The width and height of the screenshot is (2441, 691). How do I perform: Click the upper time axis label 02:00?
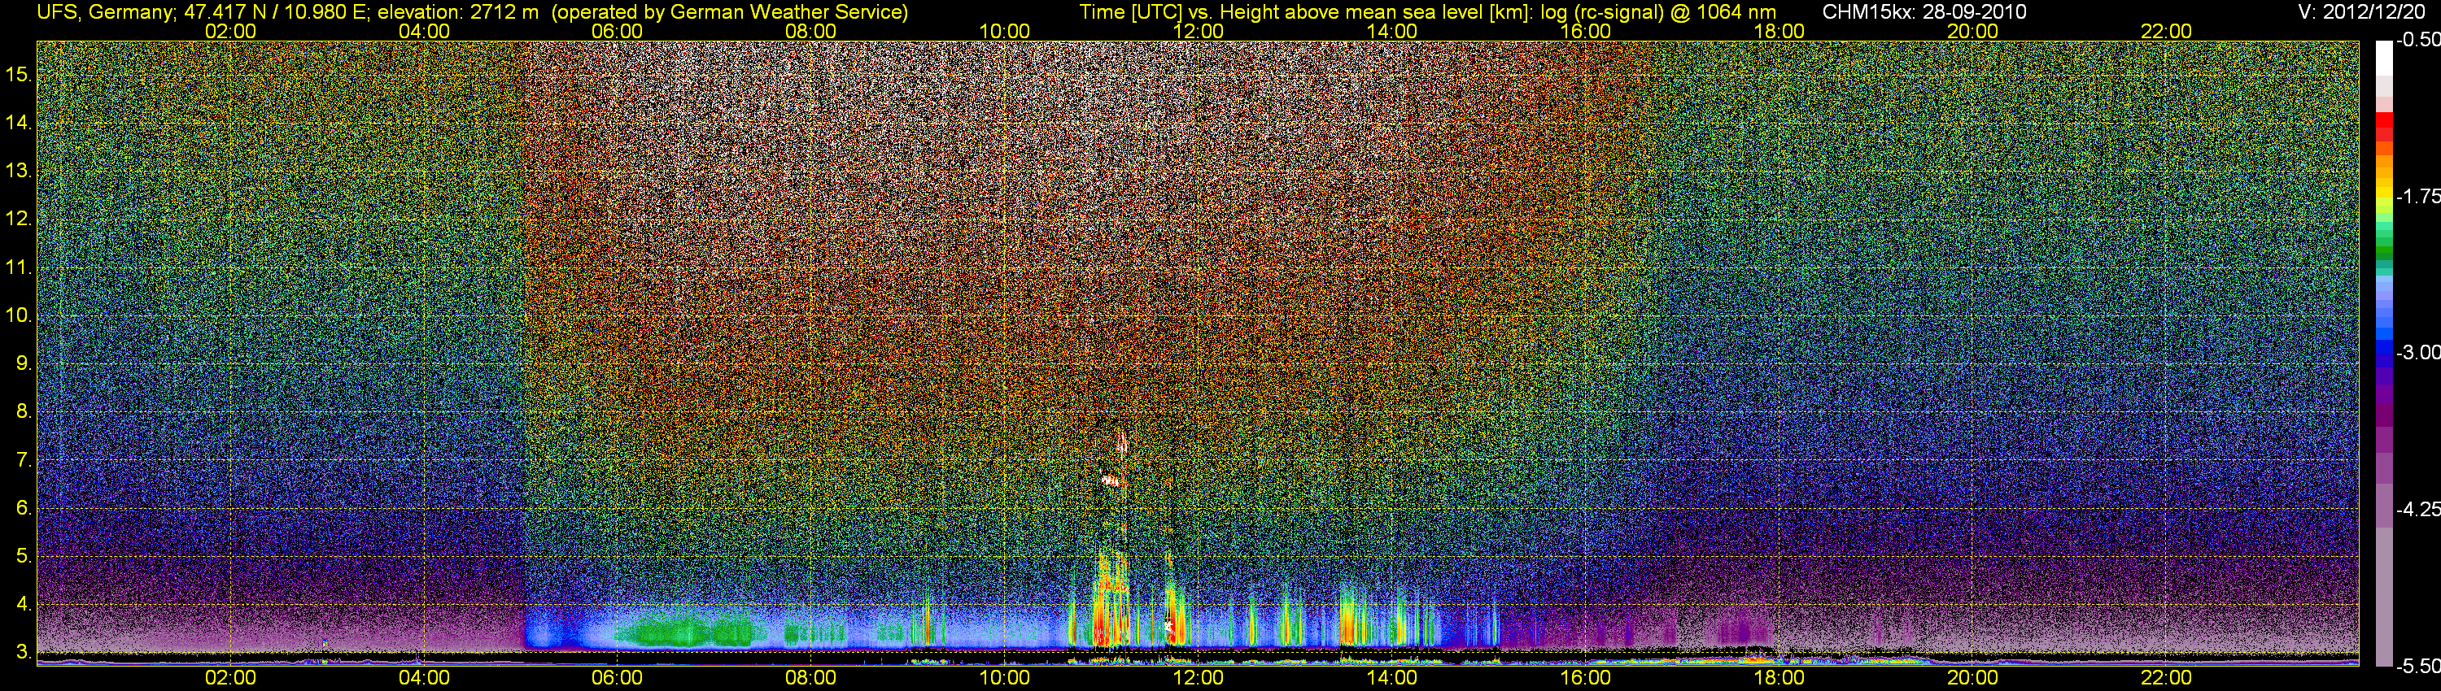pos(230,31)
